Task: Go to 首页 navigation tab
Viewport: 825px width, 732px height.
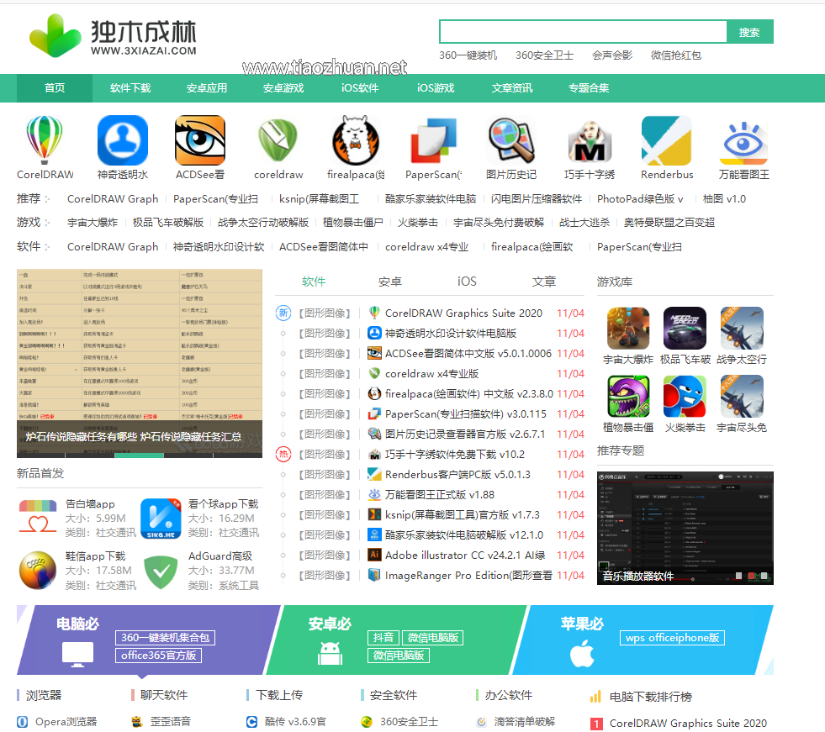Action: pos(55,87)
